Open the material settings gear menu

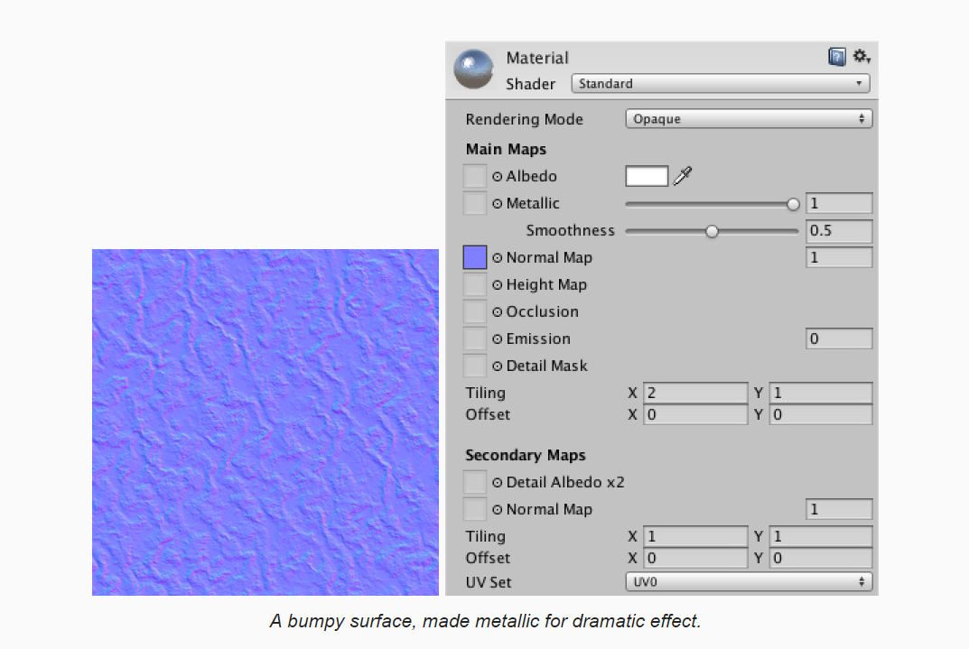(x=862, y=57)
